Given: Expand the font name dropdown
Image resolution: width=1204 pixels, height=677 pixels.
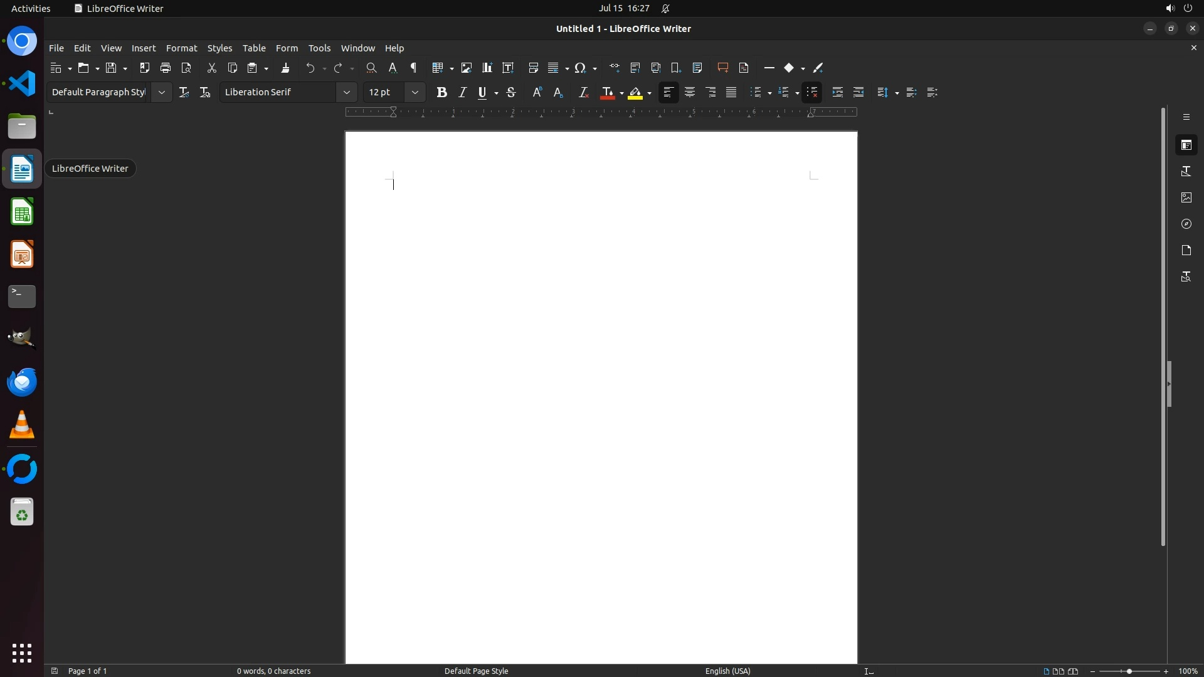Looking at the screenshot, I should tap(346, 92).
